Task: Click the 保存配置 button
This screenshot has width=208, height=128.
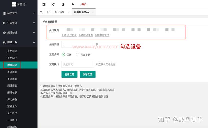Action: pyautogui.click(x=87, y=74)
